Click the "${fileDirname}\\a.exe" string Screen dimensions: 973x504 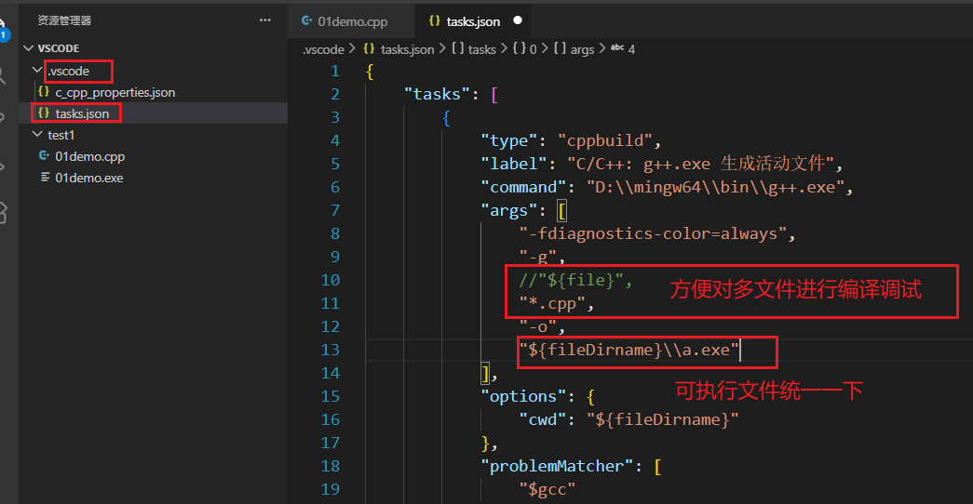pyautogui.click(x=628, y=351)
